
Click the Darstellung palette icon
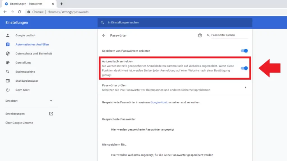point(8,63)
